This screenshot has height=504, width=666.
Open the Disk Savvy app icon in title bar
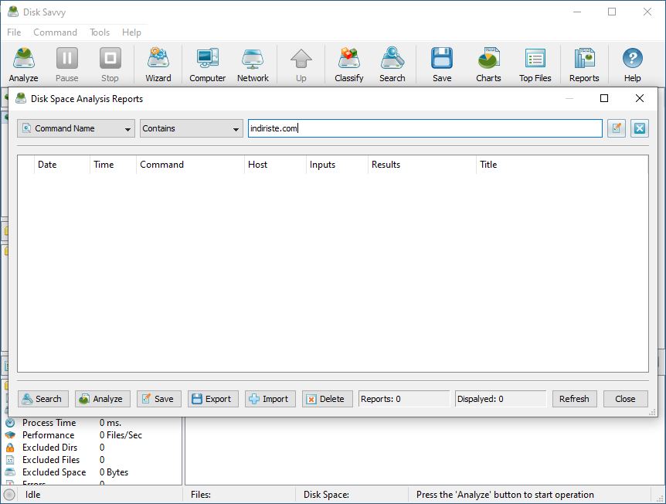pos(13,12)
